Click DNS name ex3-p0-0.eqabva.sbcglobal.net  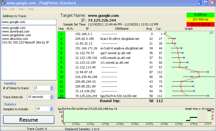(x=122, y=48)
